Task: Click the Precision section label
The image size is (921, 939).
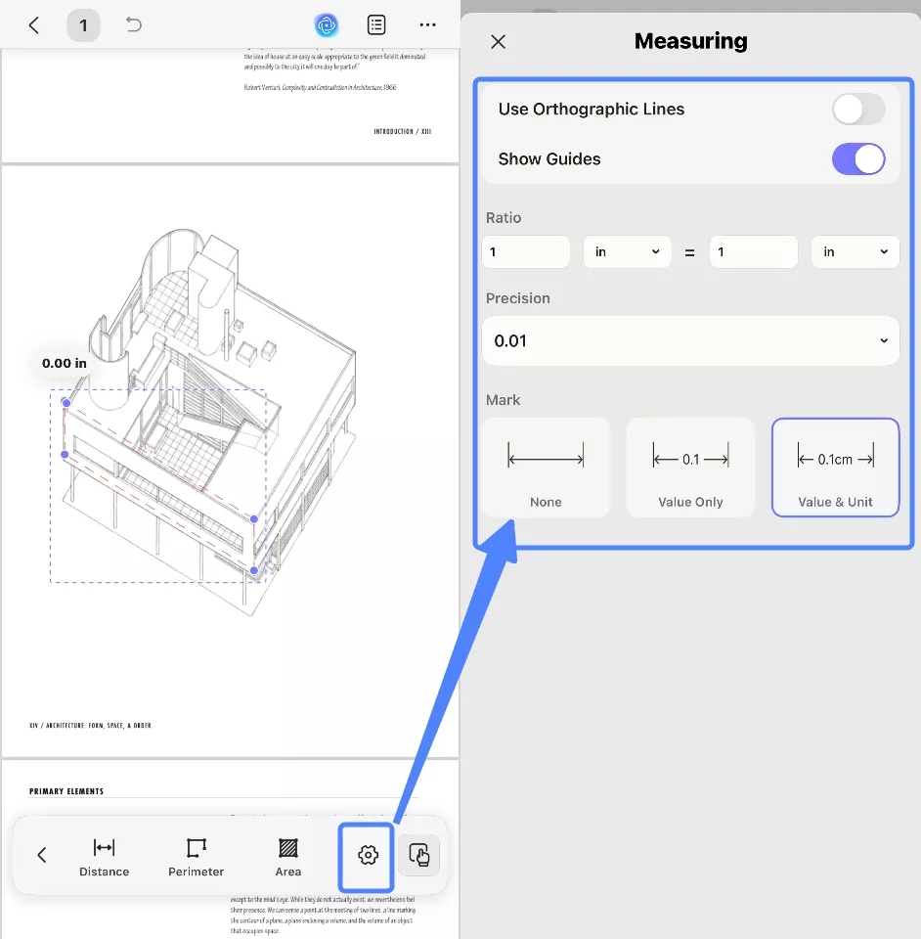Action: pyautogui.click(x=517, y=298)
